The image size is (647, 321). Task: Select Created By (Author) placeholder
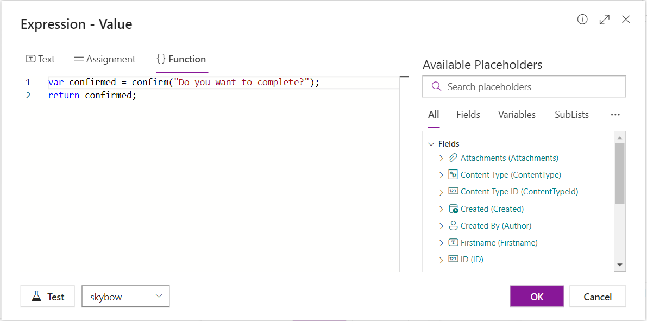click(496, 226)
